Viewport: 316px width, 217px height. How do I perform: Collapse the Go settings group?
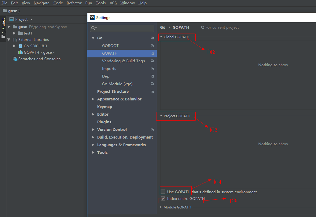pyautogui.click(x=93, y=38)
